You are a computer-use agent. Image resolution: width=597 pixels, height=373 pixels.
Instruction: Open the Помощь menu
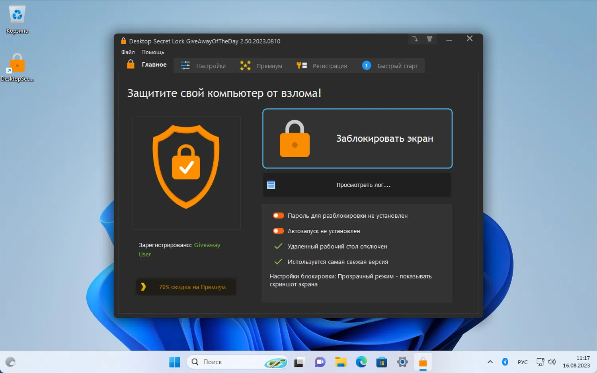click(152, 52)
